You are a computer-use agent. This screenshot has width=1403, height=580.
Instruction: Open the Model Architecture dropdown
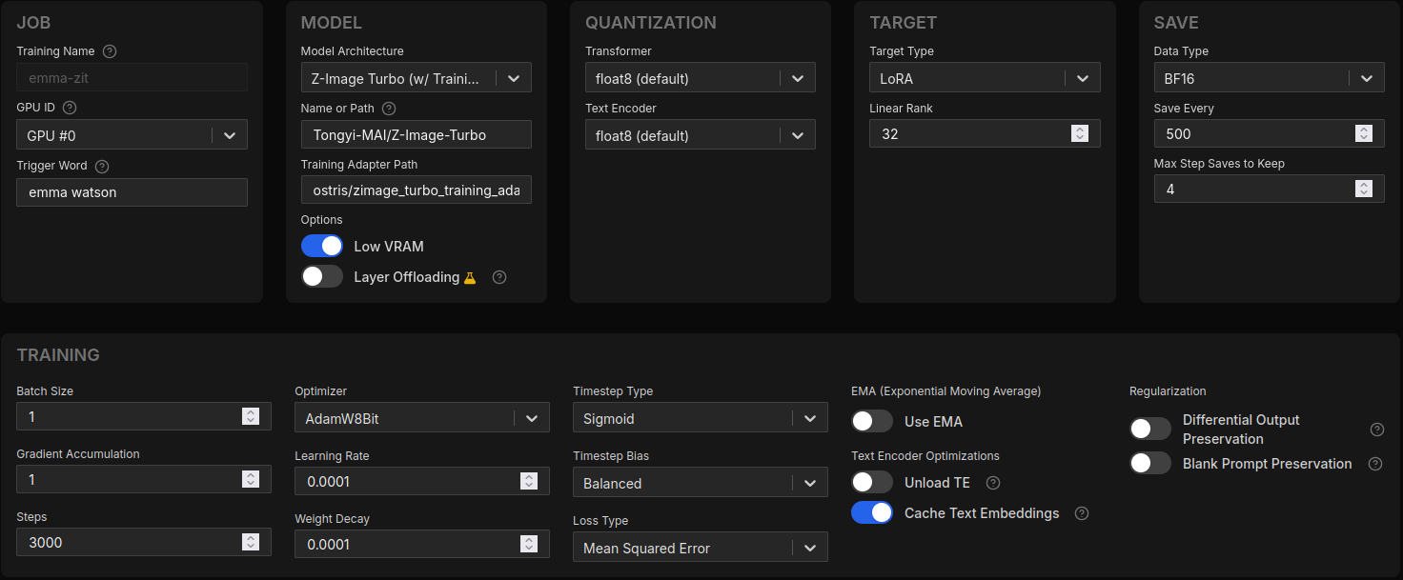416,78
